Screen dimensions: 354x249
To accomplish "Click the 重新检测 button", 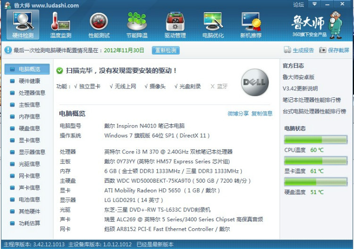I will (166, 50).
